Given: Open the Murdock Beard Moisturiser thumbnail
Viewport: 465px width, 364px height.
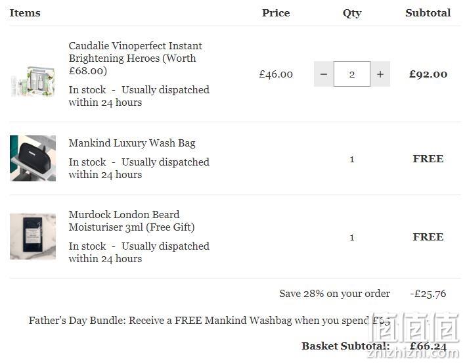Looking at the screenshot, I should (x=33, y=237).
